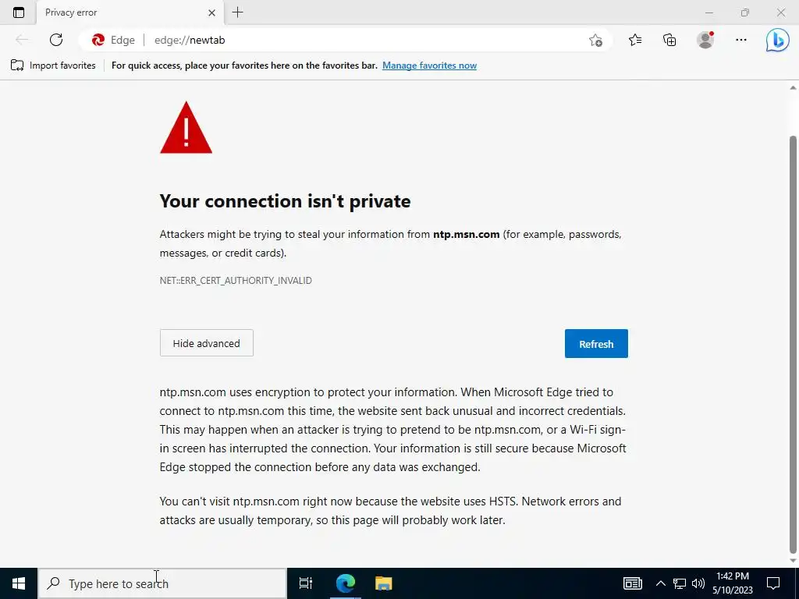This screenshot has width=799, height=599.
Task: Select the Privacy error tab title
Action: pos(71,12)
